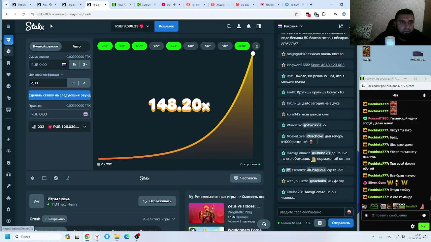Open the Честность fairness button
Image resolution: width=431 pixels, height=242 pixels.
click(x=245, y=178)
